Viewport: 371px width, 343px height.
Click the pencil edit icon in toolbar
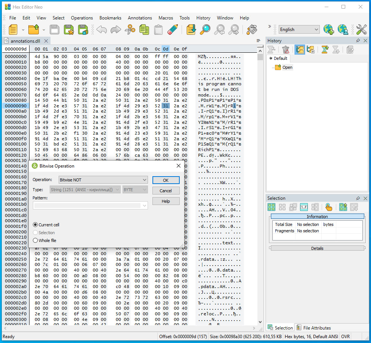pyautogui.click(x=173, y=30)
